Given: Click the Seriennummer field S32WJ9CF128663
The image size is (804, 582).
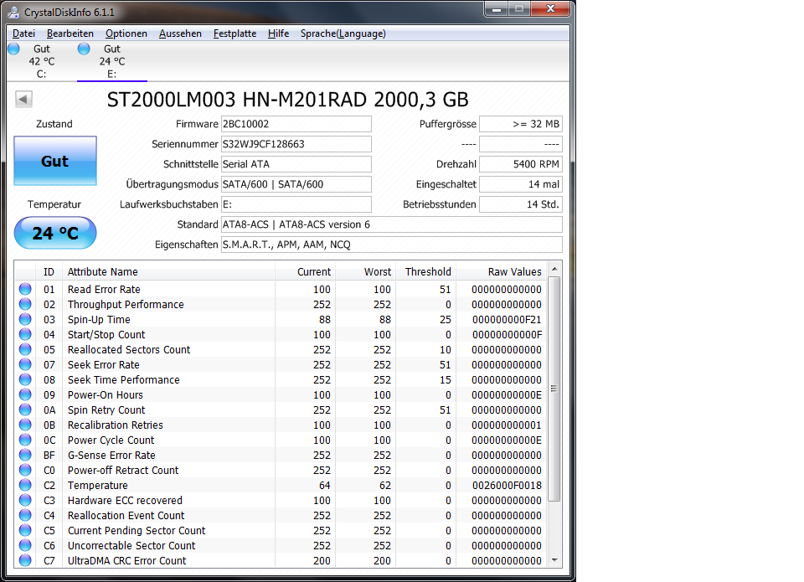Looking at the screenshot, I should pyautogui.click(x=296, y=144).
